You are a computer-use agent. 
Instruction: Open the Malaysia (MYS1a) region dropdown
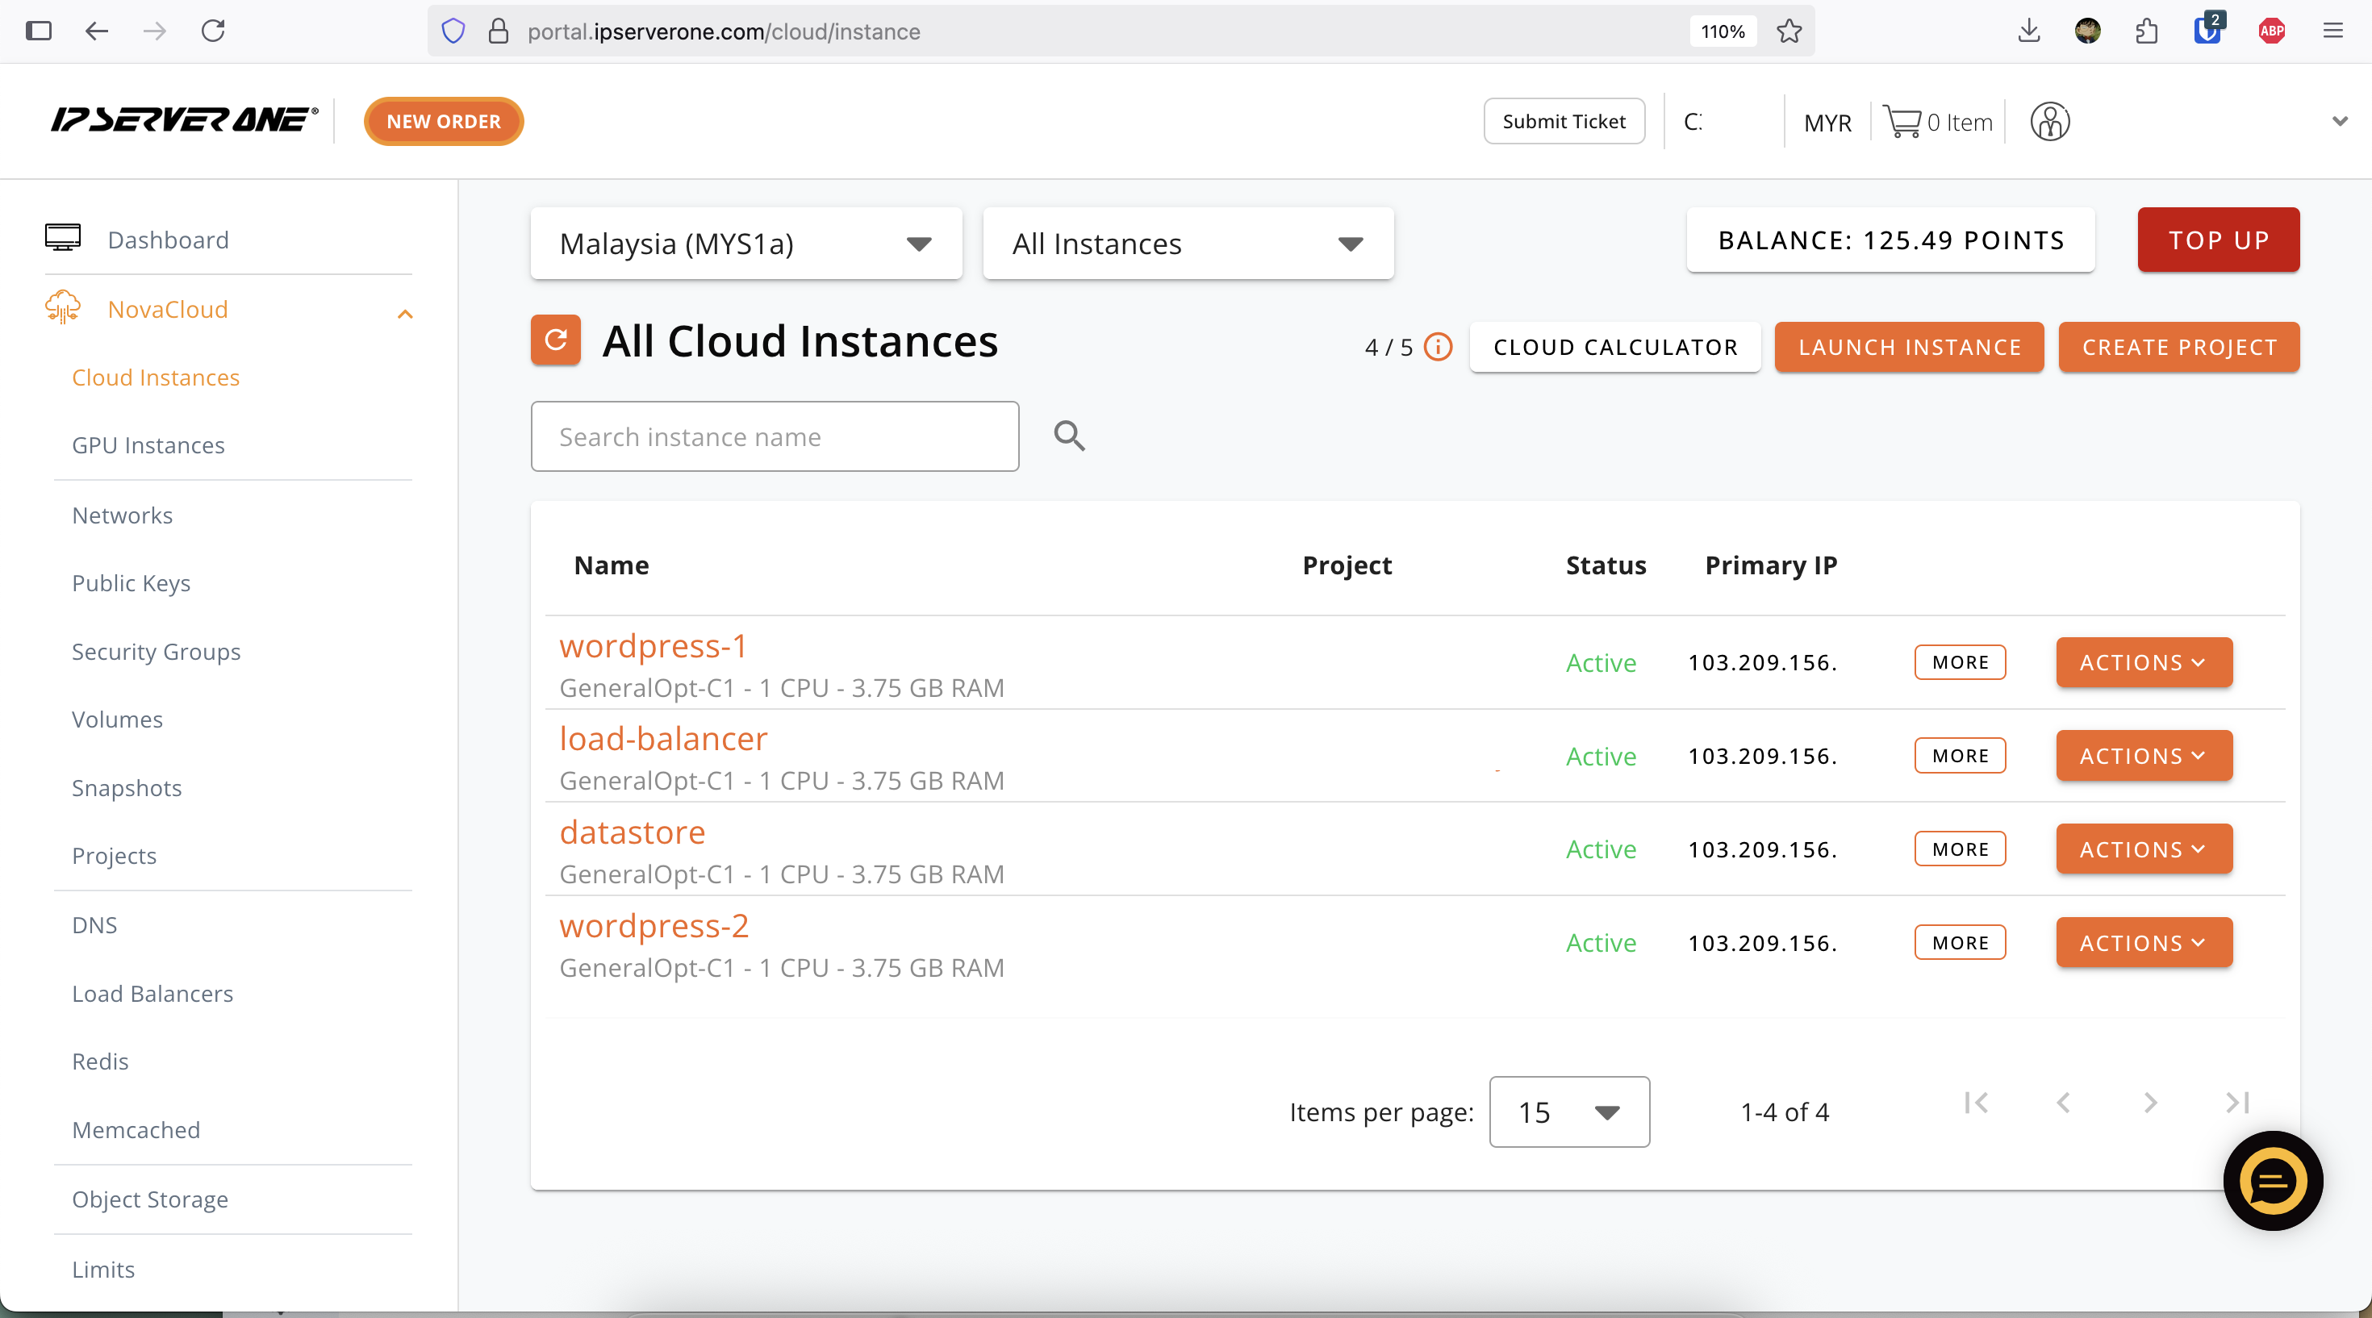[745, 243]
